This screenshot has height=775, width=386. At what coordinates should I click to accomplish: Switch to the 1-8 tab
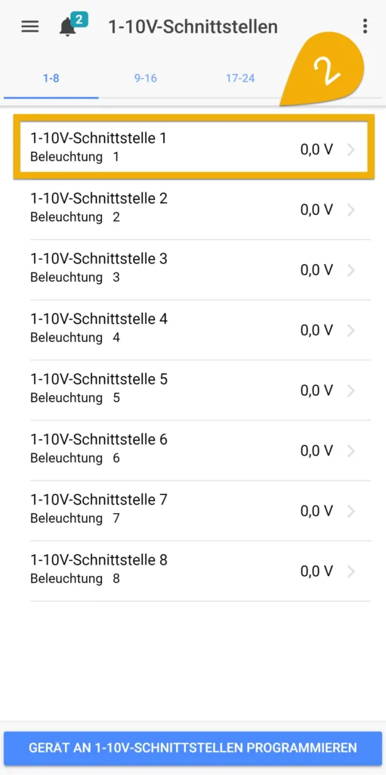tap(51, 78)
